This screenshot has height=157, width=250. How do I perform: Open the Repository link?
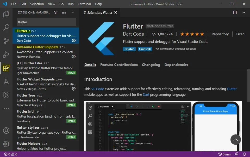click(220, 34)
